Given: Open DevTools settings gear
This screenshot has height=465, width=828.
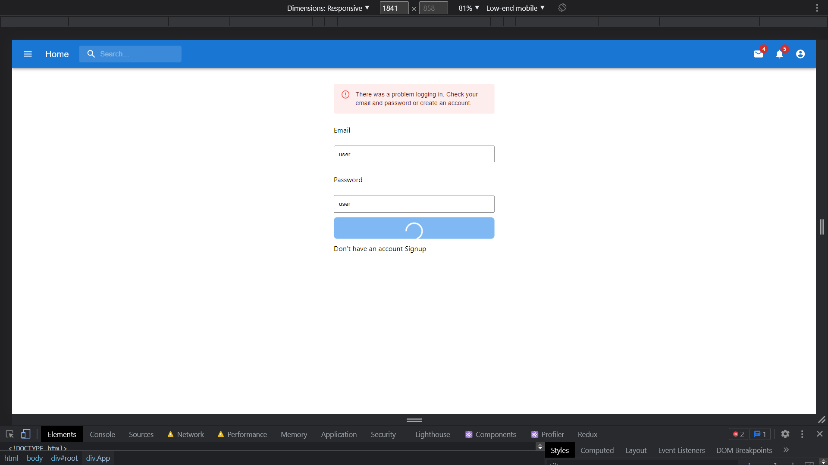Looking at the screenshot, I should click(785, 434).
